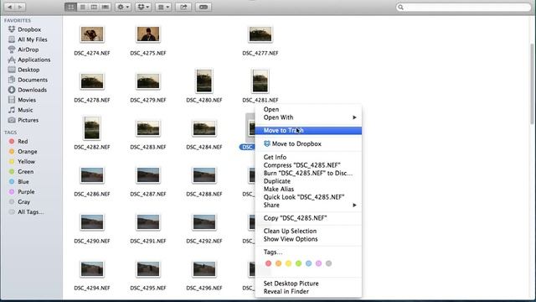Apply blue tag dot in context menu
536x302 pixels.
click(x=308, y=263)
